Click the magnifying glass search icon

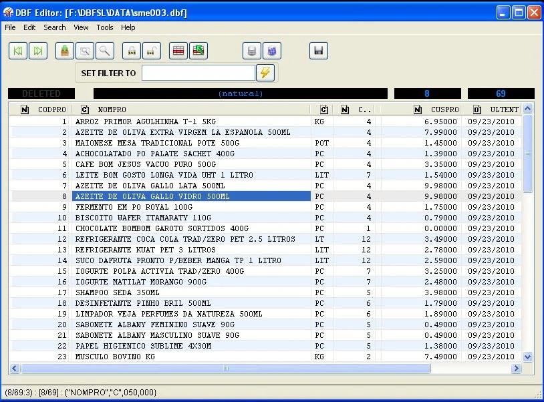[105, 51]
